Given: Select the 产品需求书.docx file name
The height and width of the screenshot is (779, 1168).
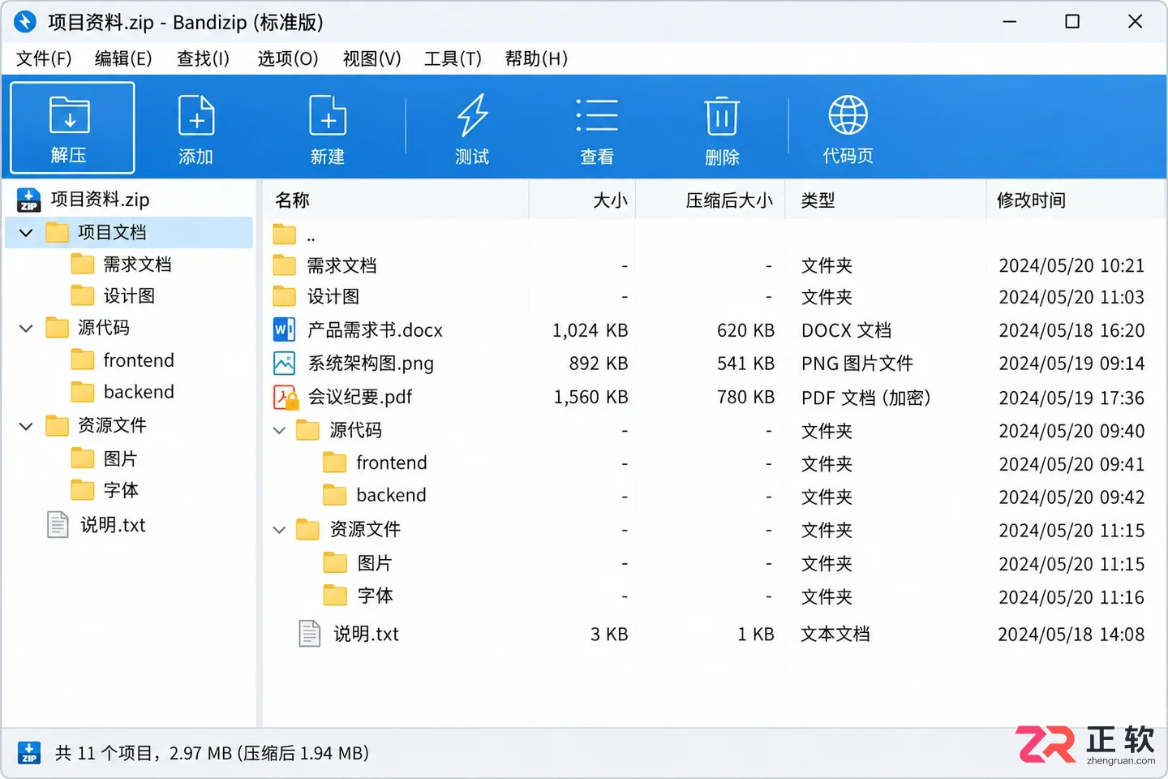Looking at the screenshot, I should 375,330.
